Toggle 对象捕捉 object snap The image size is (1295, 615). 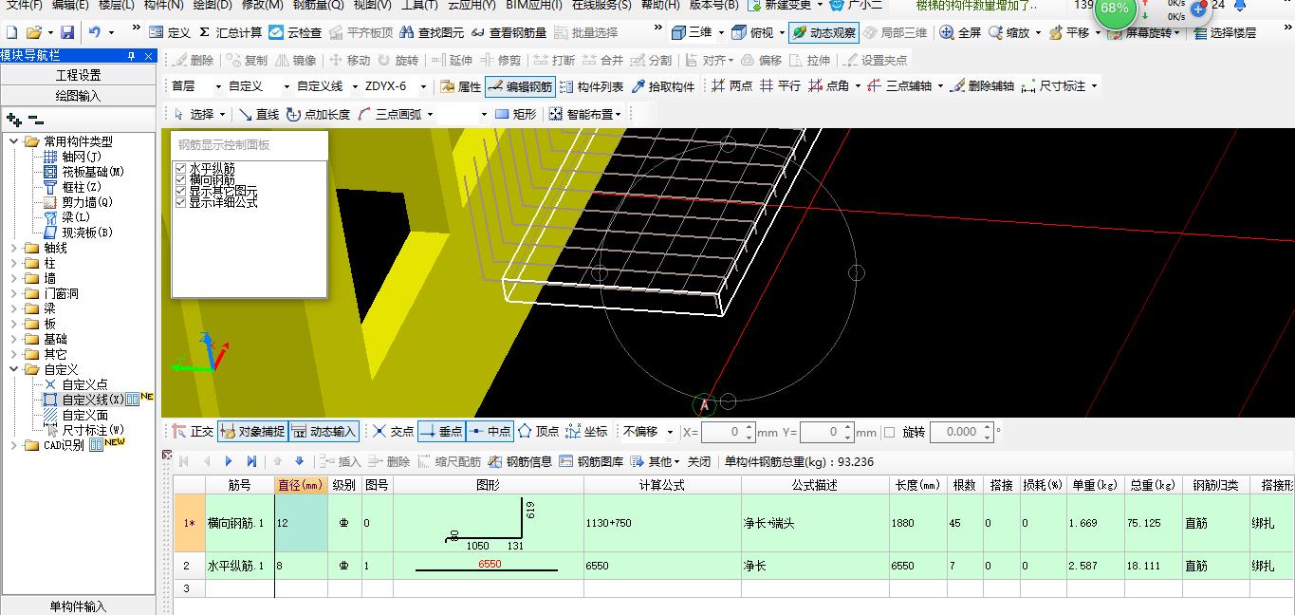coord(252,432)
